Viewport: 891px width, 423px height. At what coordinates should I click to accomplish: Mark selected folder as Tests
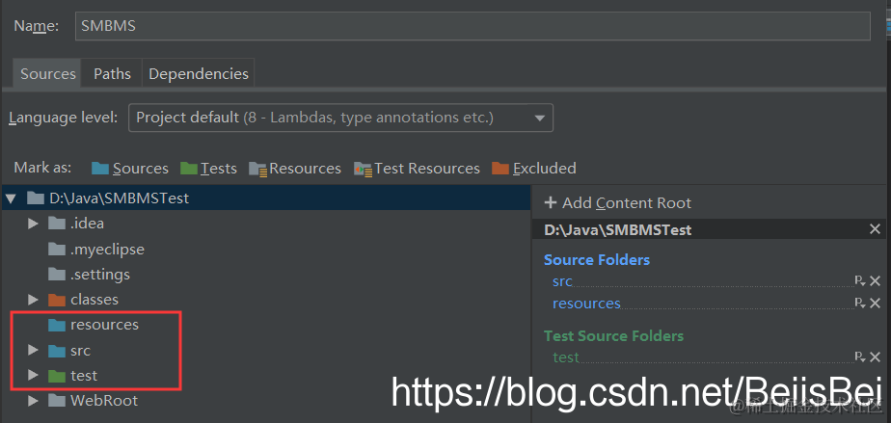point(208,169)
